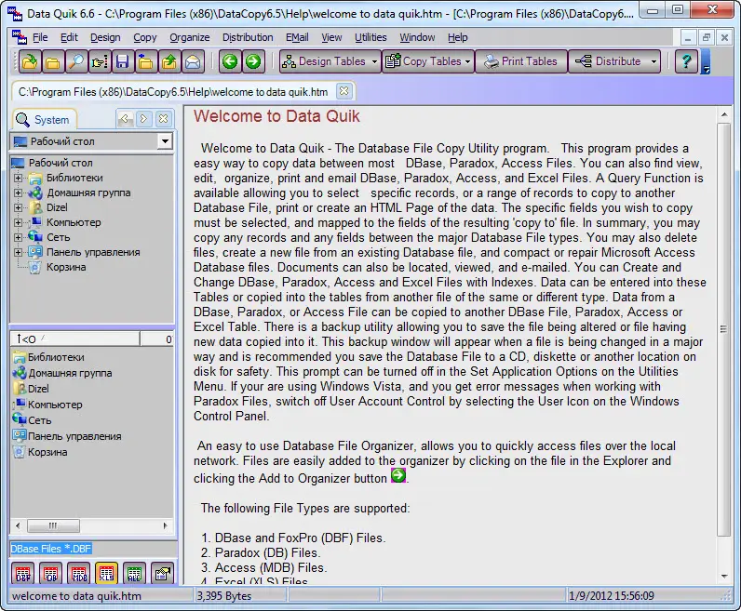The width and height of the screenshot is (741, 611).
Task: Close the System explorer panel with the X
Action: click(164, 119)
